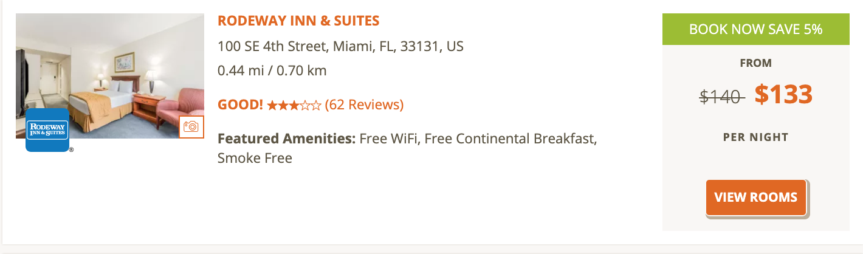Click the registered trademark symbol below logo
This screenshot has height=254, width=863.
pos(71,149)
